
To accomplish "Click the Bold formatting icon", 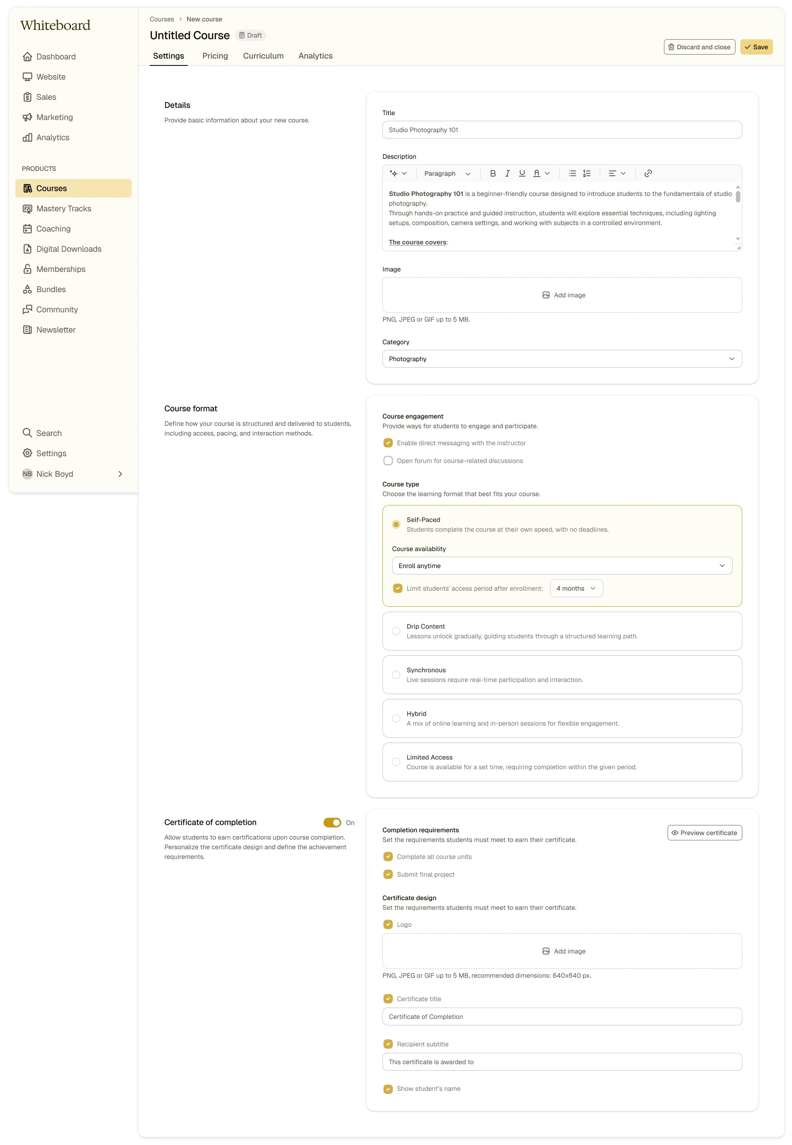I will (493, 173).
